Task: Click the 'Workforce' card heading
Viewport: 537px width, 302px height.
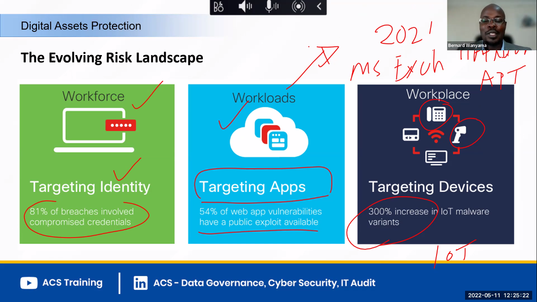Action: point(93,96)
